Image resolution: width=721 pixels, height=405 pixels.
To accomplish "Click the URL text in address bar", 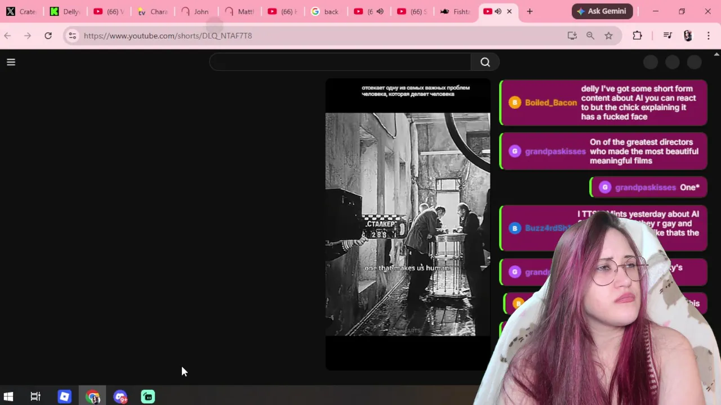I will point(168,35).
